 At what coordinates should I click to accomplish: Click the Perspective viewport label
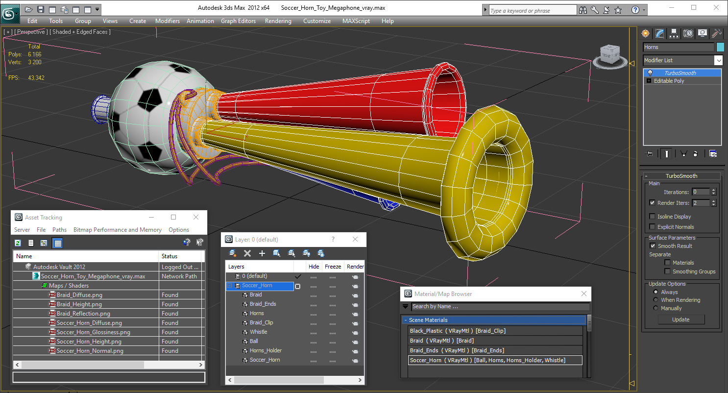coord(31,32)
